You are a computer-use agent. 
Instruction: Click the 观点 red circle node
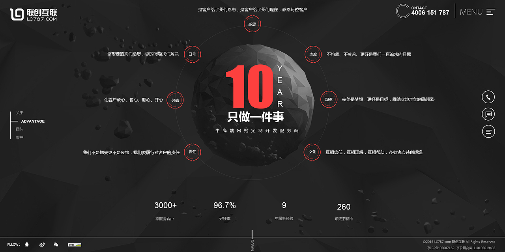(x=329, y=99)
